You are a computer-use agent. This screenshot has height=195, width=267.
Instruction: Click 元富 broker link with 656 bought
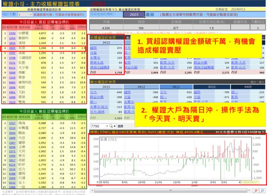click(x=93, y=53)
